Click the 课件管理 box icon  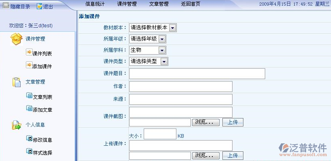(16, 39)
